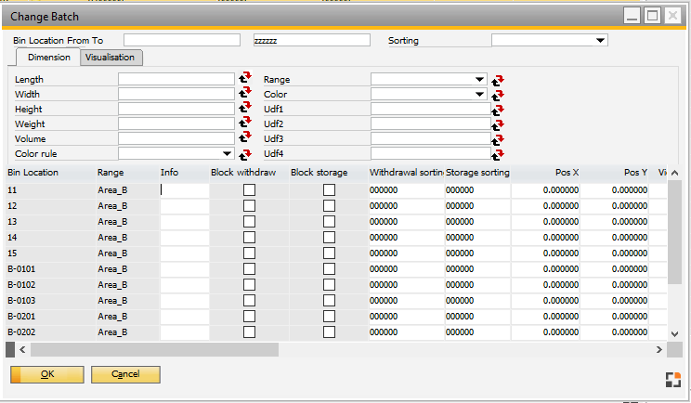Click the apply arrow icon next to Height

pyautogui.click(x=245, y=110)
